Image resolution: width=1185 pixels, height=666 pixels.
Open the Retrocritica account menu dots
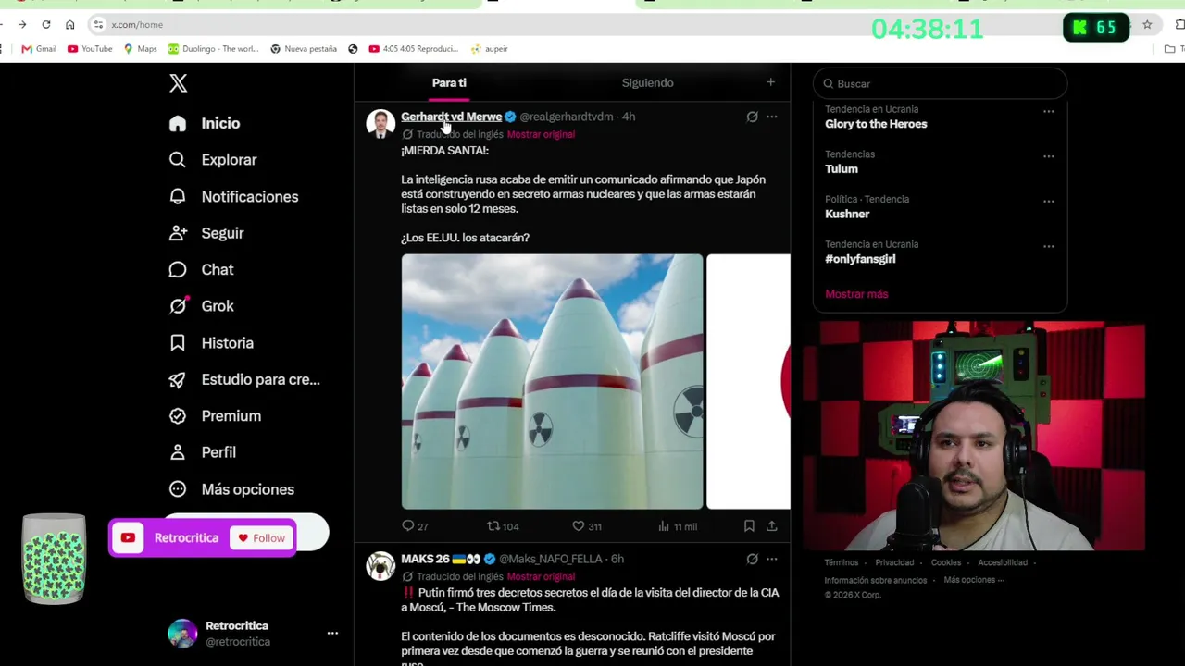coord(332,634)
